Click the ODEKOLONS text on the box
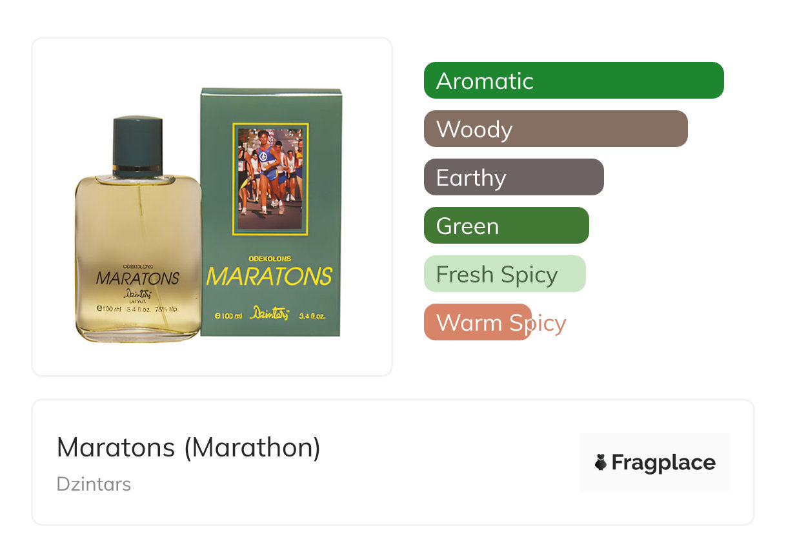This screenshot has height=557, width=786. (x=269, y=259)
